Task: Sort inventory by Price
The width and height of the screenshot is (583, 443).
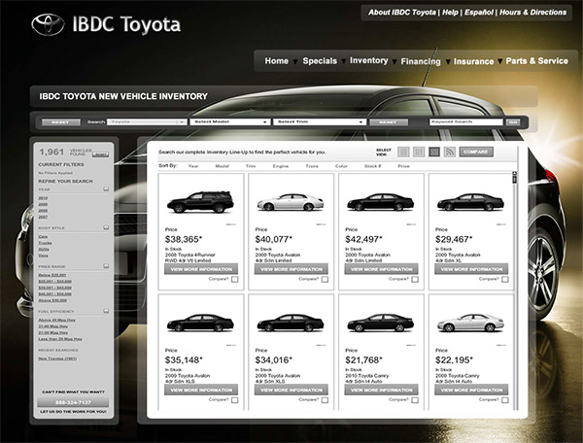Action: (403, 166)
